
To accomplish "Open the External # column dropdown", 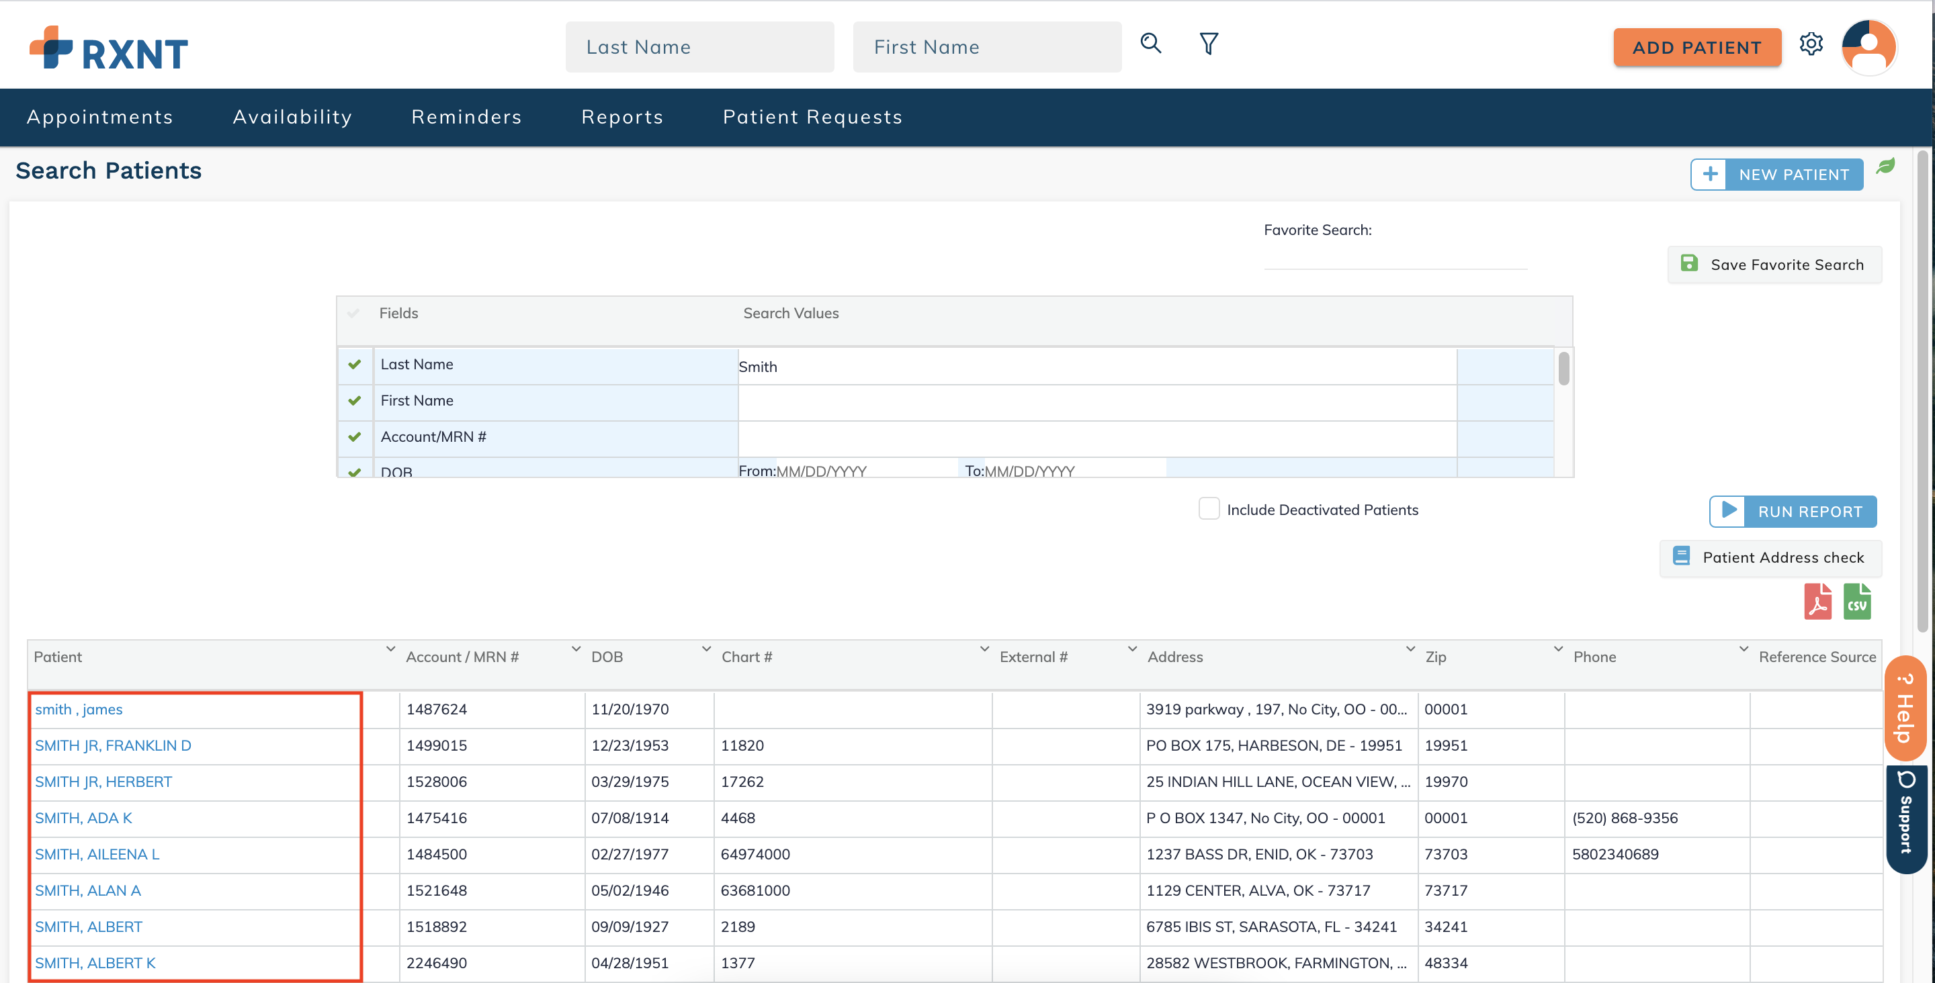I will tap(1132, 649).
